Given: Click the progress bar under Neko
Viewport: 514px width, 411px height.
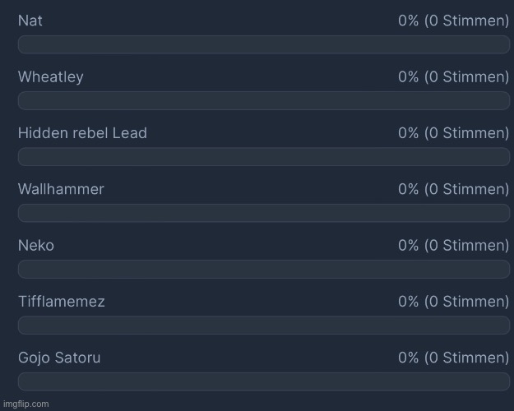Looking at the screenshot, I should pyautogui.click(x=264, y=269).
